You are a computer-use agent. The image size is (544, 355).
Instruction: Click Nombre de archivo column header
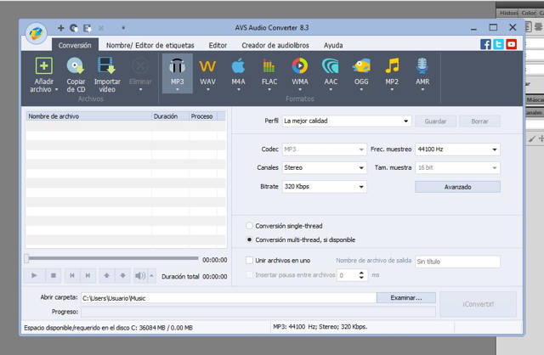tap(88, 116)
